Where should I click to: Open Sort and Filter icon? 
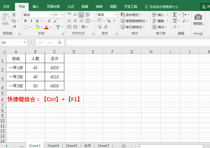[x=184, y=14]
